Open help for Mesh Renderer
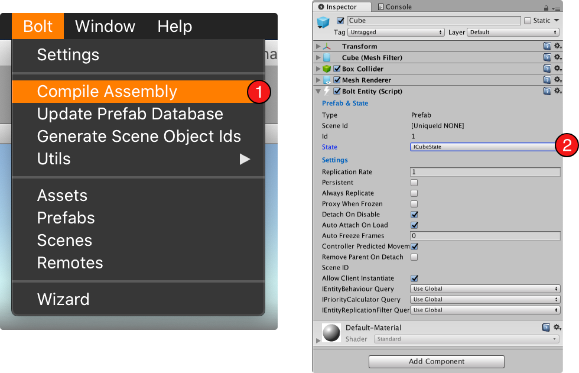Screen dimensions: 579x373 pyautogui.click(x=547, y=80)
